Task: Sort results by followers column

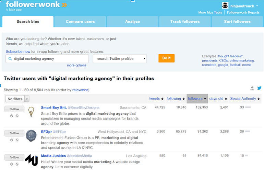Action: tap(197, 99)
